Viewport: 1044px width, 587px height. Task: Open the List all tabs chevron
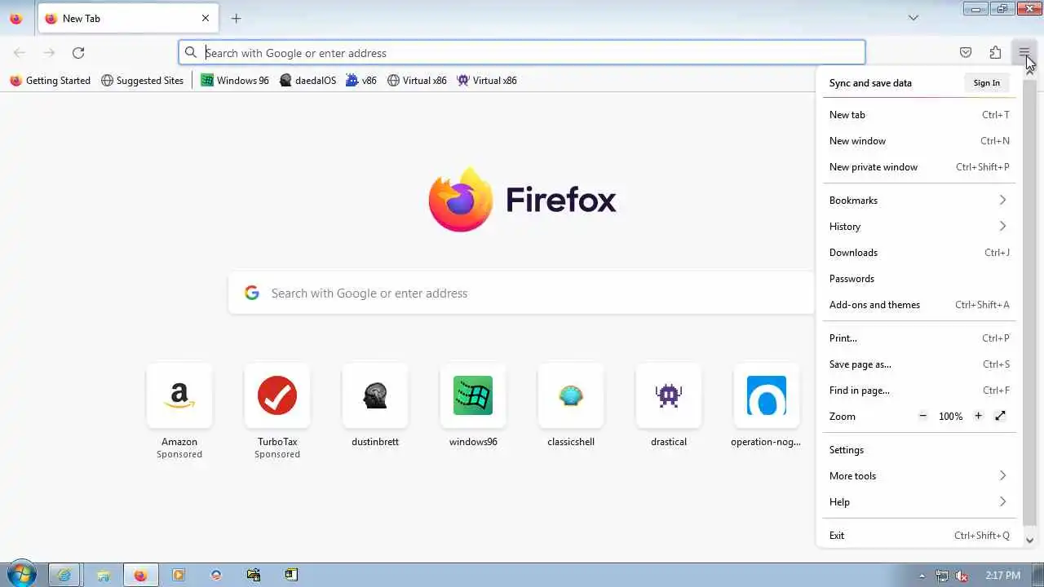pyautogui.click(x=913, y=18)
